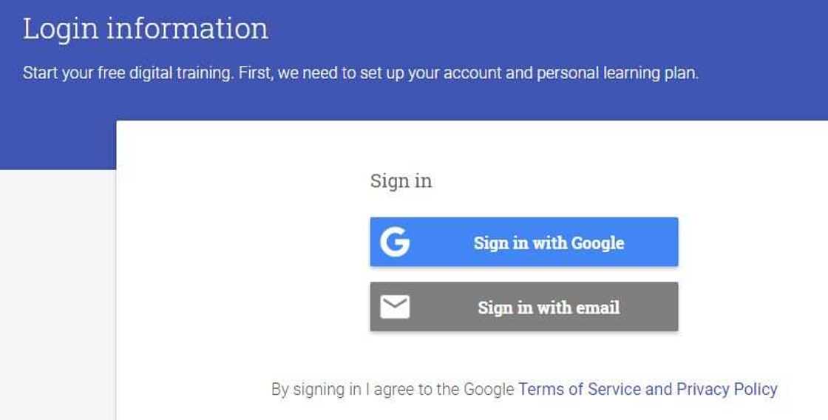Click the 'Start your free digital training' sentence

129,73
